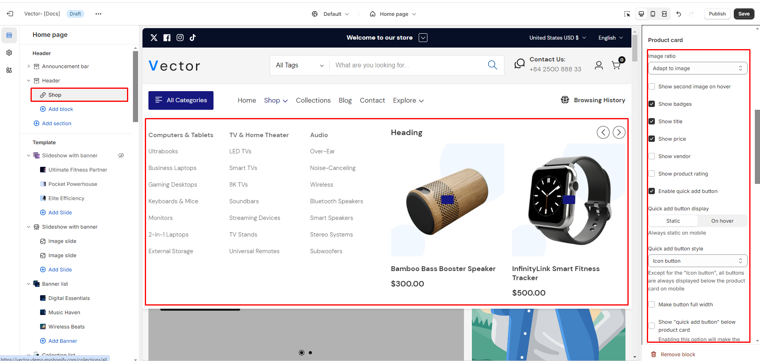760x361 pixels.
Task: Click the search magnifier icon
Action: click(x=492, y=65)
